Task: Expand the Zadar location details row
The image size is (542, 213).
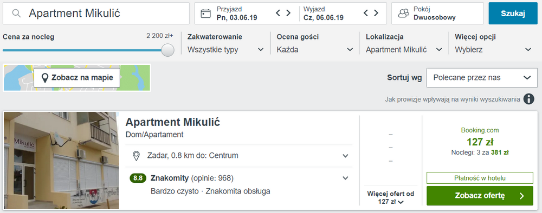Action: coord(239,156)
